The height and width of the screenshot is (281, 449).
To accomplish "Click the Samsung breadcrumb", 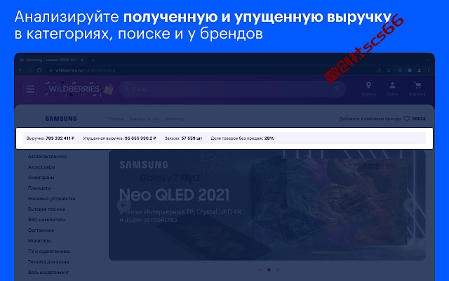I will [175, 119].
